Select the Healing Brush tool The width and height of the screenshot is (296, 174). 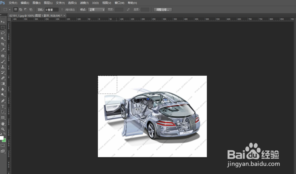tap(3, 56)
